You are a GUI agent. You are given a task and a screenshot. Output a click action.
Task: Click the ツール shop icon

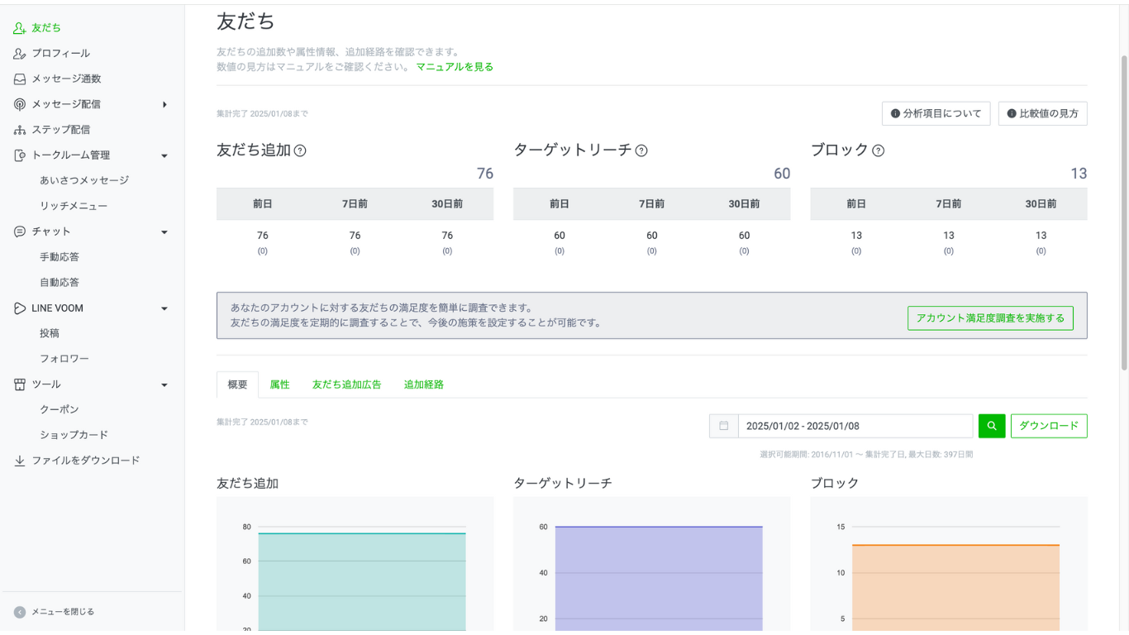pos(20,384)
